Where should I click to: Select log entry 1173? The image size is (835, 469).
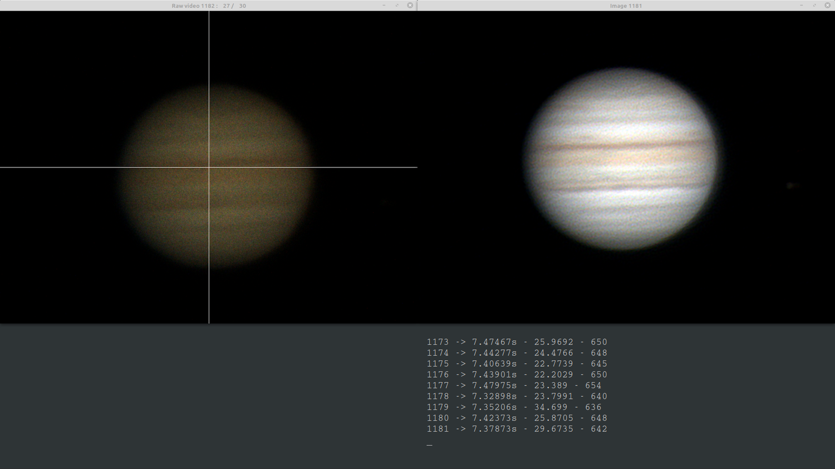[x=517, y=342]
